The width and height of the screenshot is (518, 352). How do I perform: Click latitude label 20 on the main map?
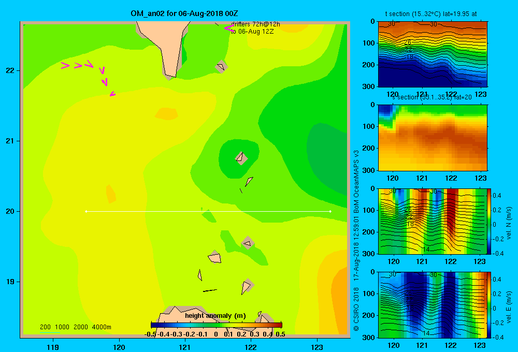pos(10,211)
